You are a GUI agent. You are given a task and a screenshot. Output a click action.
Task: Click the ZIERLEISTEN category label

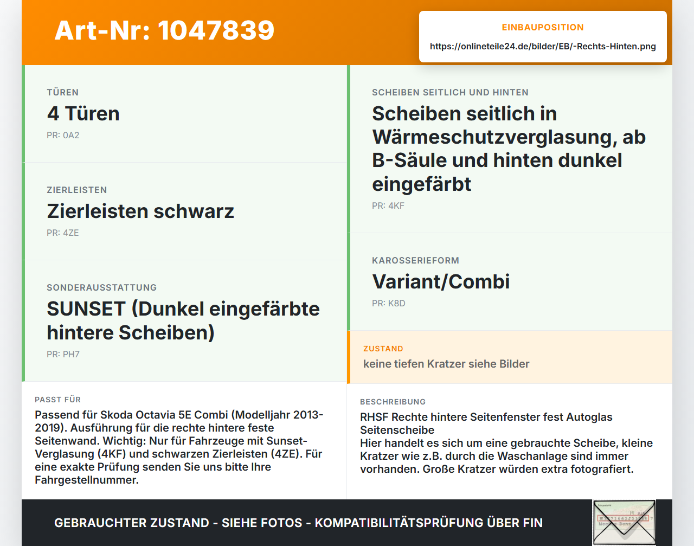[x=77, y=190]
